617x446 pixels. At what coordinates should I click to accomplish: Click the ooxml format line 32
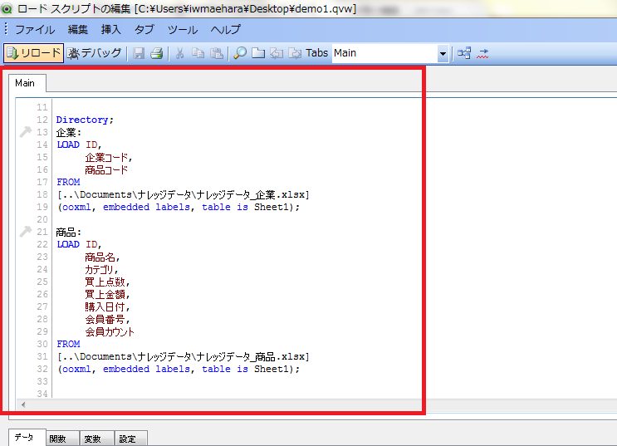click(179, 370)
